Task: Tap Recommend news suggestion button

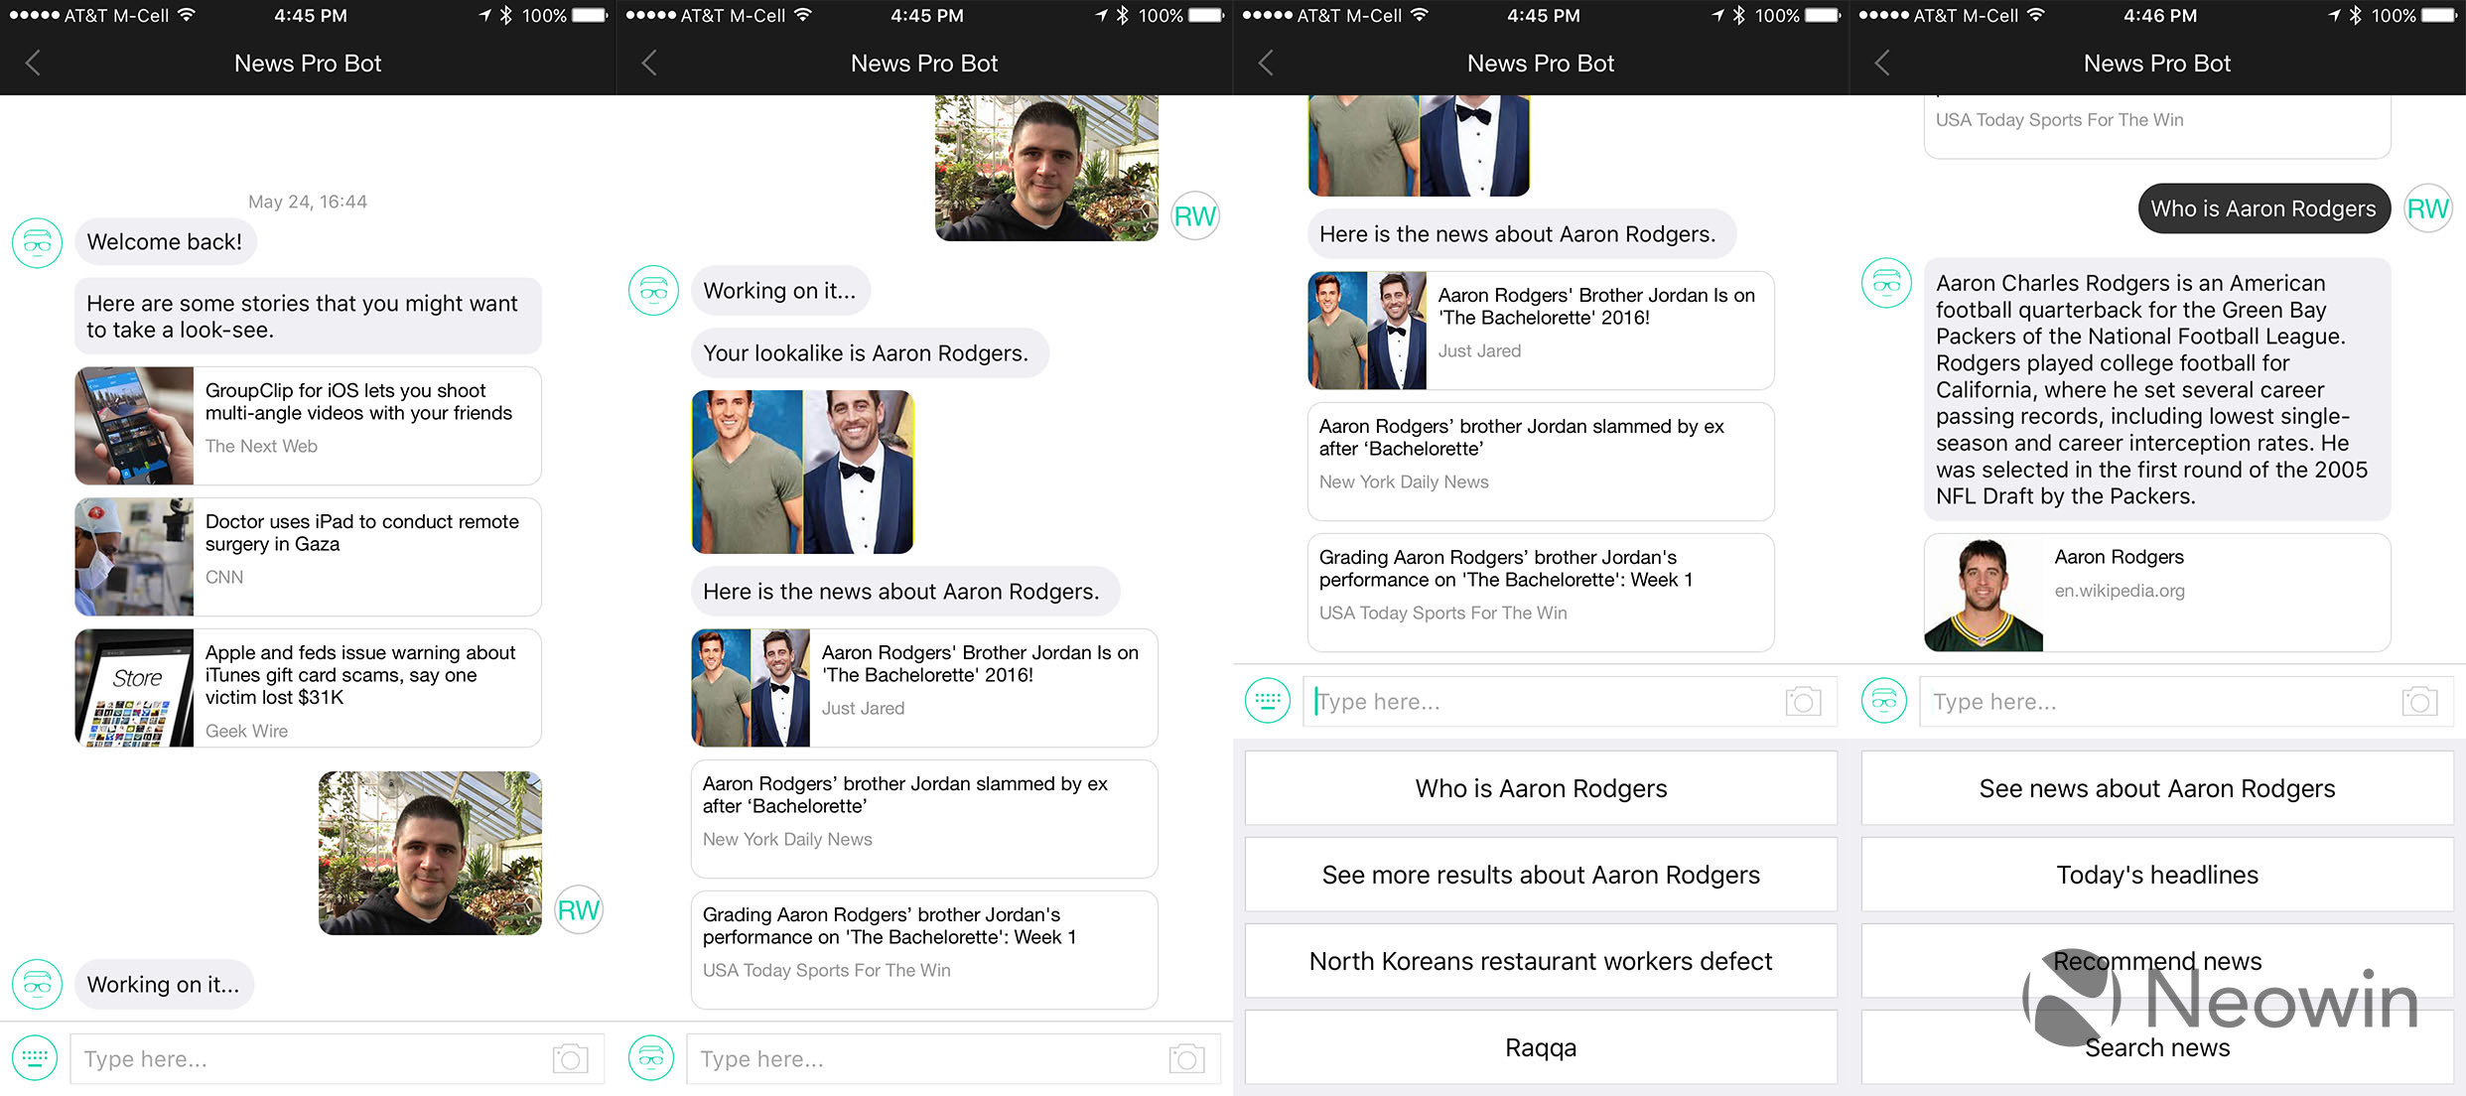Action: 2157,961
